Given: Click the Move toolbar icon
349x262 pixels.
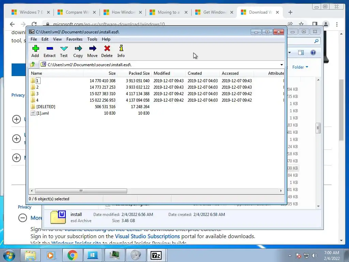Looking at the screenshot, I should click(x=92, y=51).
